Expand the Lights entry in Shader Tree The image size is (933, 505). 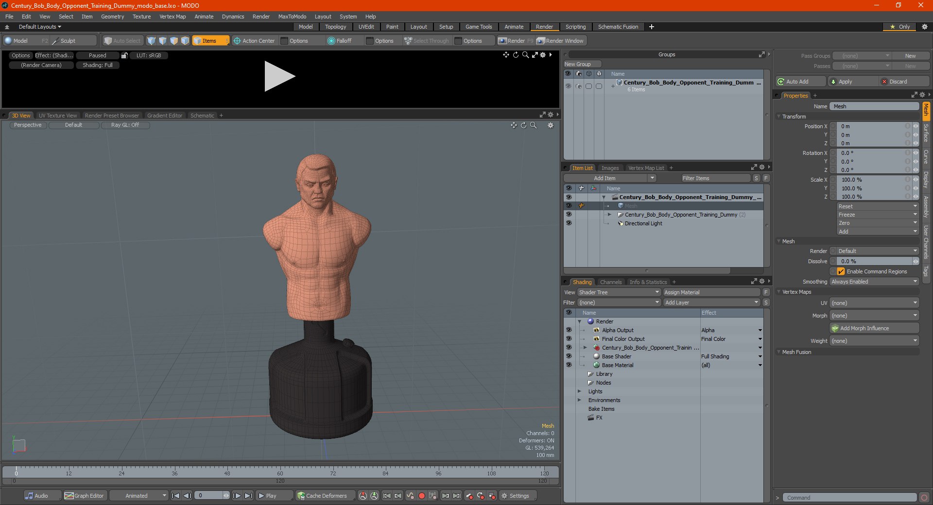pyautogui.click(x=579, y=391)
